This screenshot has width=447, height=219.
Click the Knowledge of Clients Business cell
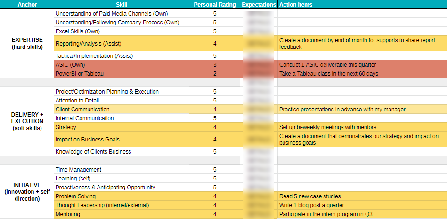(93, 152)
